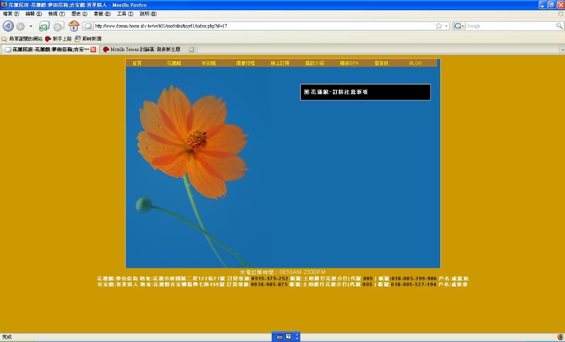
Task: Click the BLOG link in site navigation
Action: point(415,63)
